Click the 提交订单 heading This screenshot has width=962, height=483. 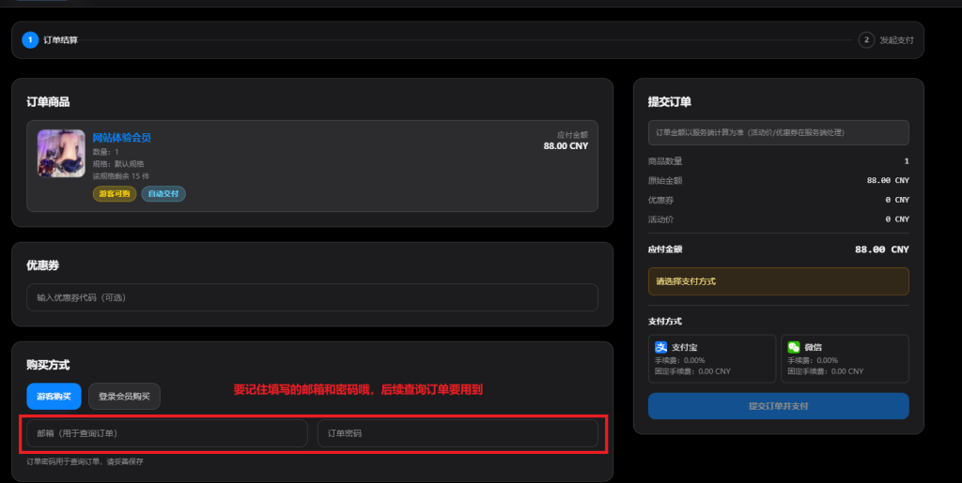point(669,102)
